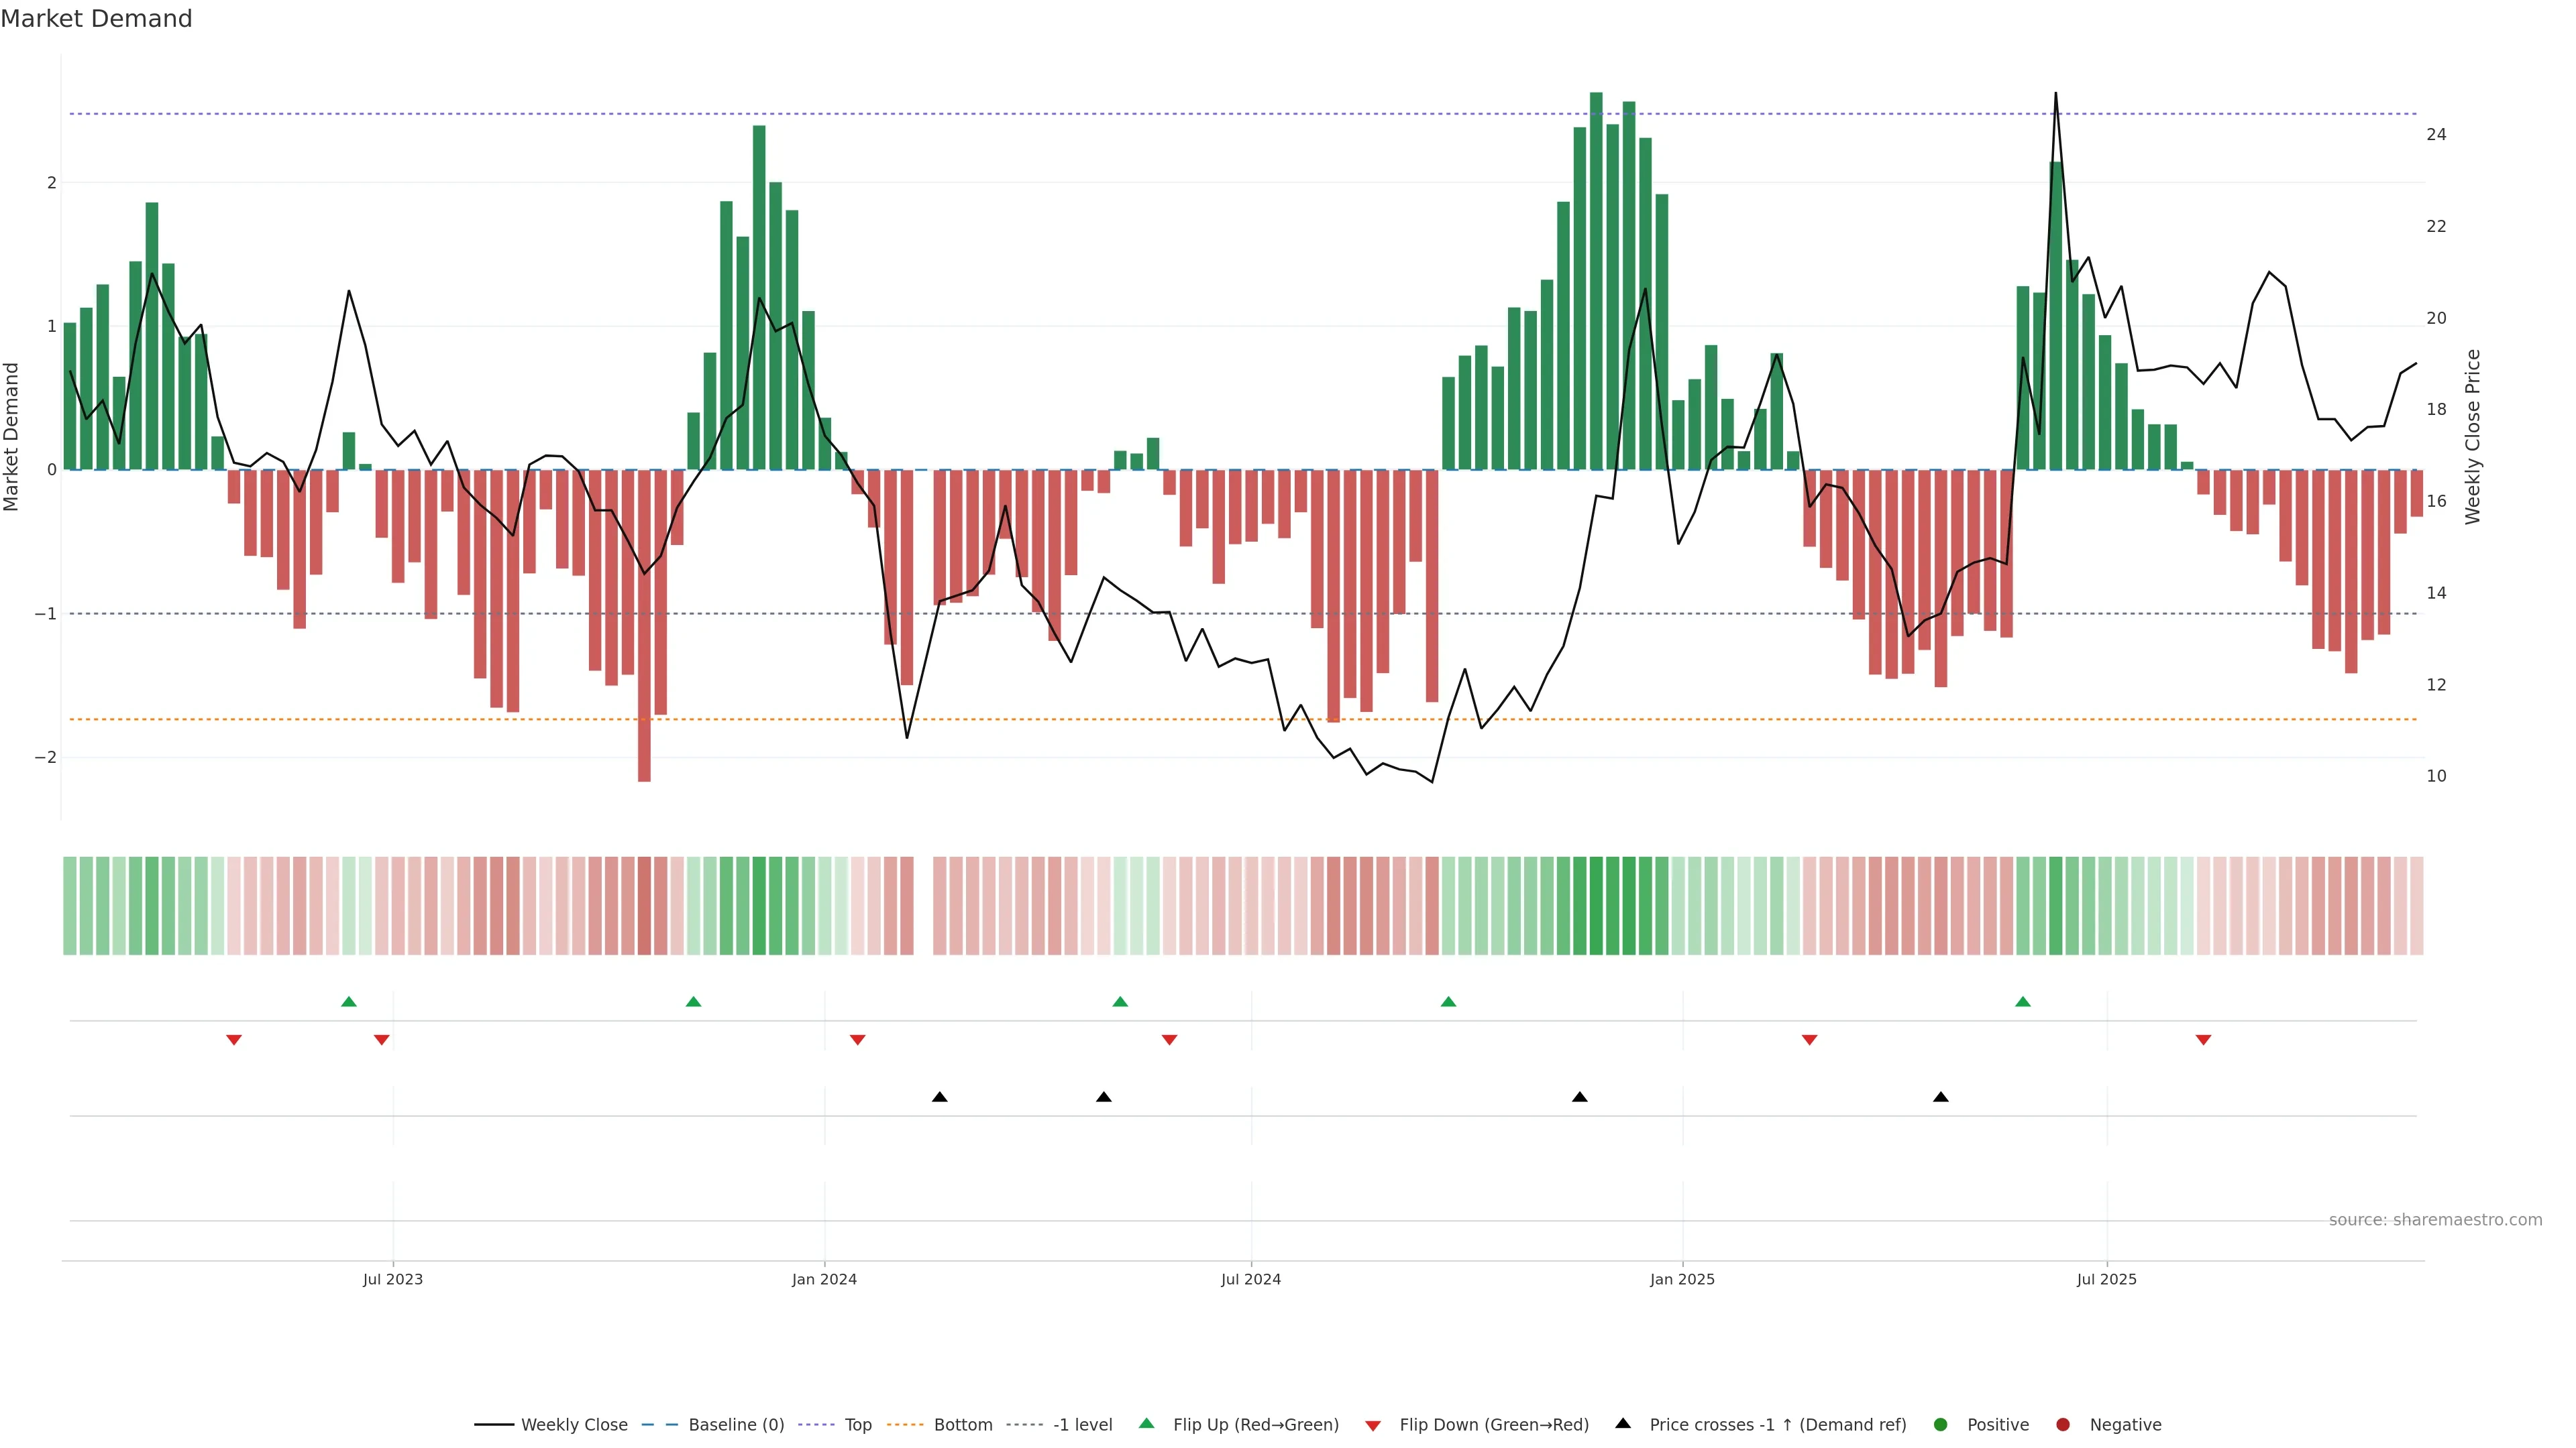Click the Market Demand chart title
The height and width of the screenshot is (1448, 2576).
(96, 19)
